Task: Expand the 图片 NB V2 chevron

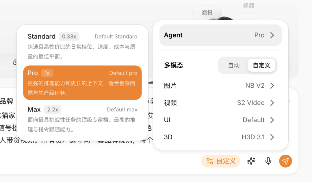Action: tap(272, 86)
